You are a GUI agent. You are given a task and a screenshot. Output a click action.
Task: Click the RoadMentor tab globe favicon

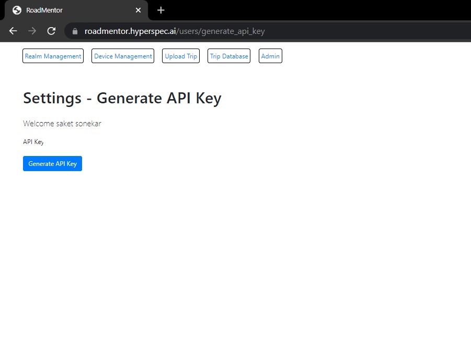pos(17,10)
